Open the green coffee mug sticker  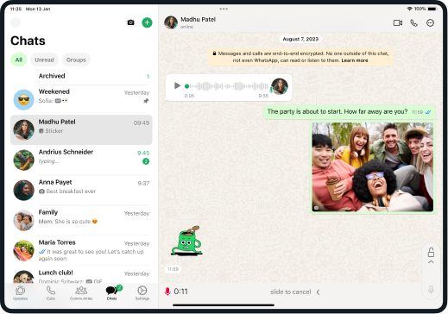tap(186, 241)
